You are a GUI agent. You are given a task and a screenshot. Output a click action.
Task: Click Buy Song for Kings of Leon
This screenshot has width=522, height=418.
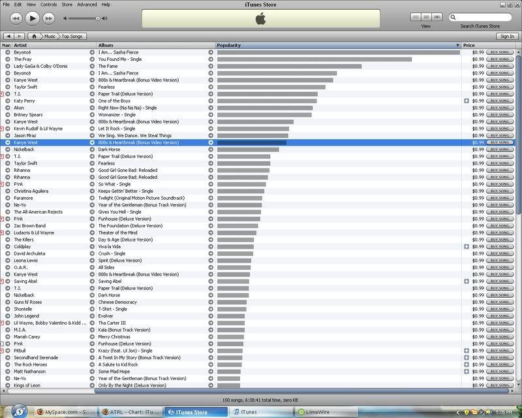pyautogui.click(x=500, y=385)
